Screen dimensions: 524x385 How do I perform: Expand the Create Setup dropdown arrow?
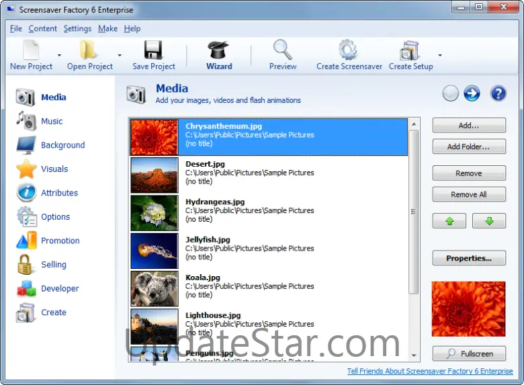440,56
